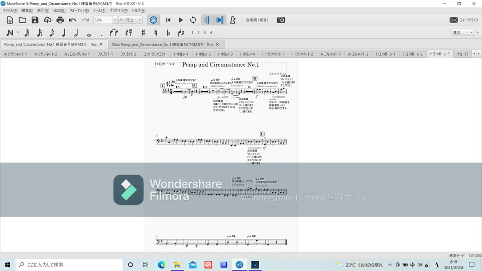The image size is (482, 271).
Task: Open the ツール(T) menu
Action: [x=99, y=11]
